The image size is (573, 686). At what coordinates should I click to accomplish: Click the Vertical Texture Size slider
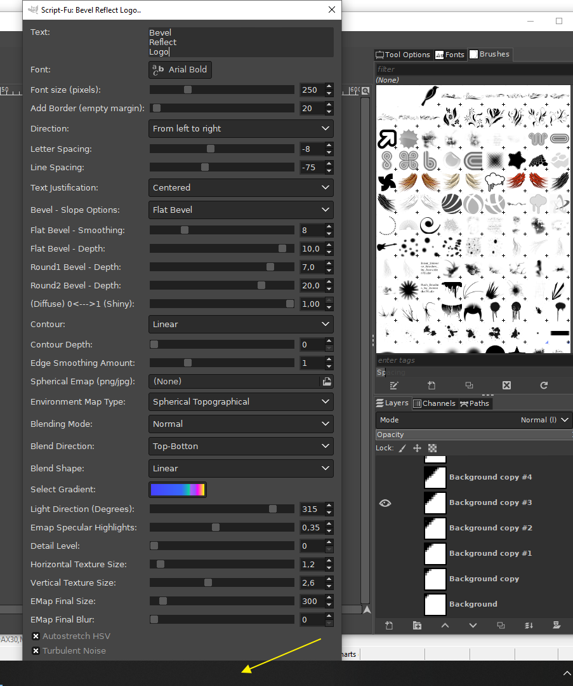click(222, 582)
